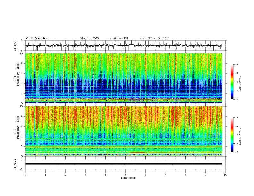The width and height of the screenshot is (254, 196).
Task: Click the ch.1 voltage waveform trace
Action: pos(123,45)
